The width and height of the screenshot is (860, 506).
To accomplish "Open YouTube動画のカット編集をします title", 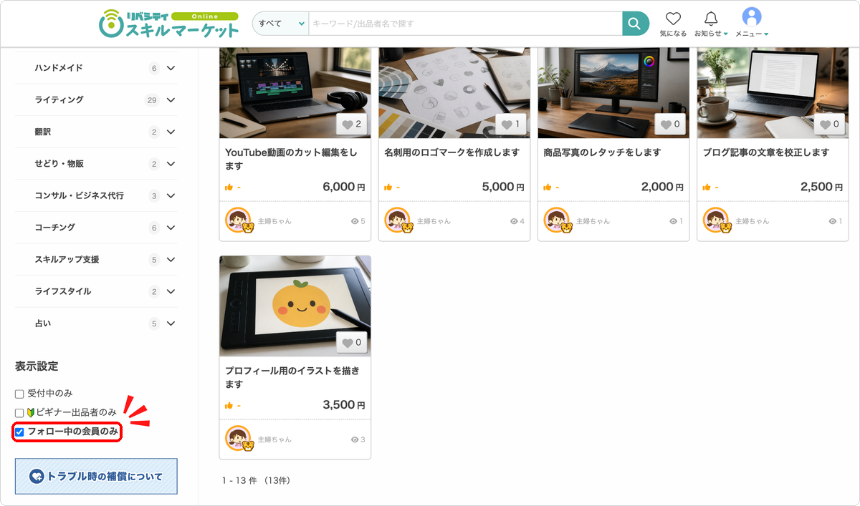I will [291, 159].
